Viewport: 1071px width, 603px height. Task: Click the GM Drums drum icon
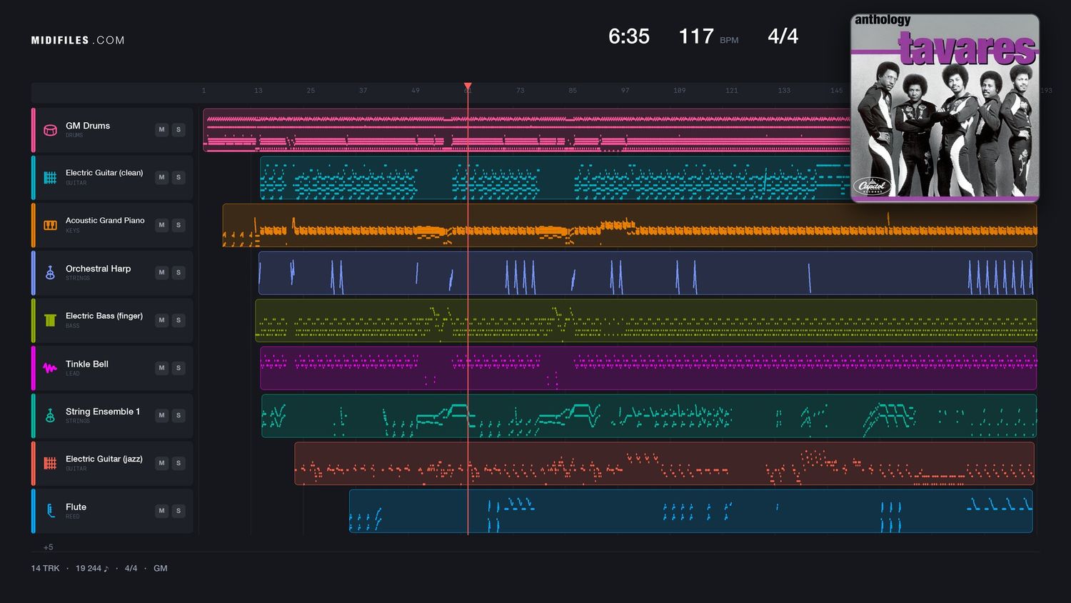pos(50,130)
